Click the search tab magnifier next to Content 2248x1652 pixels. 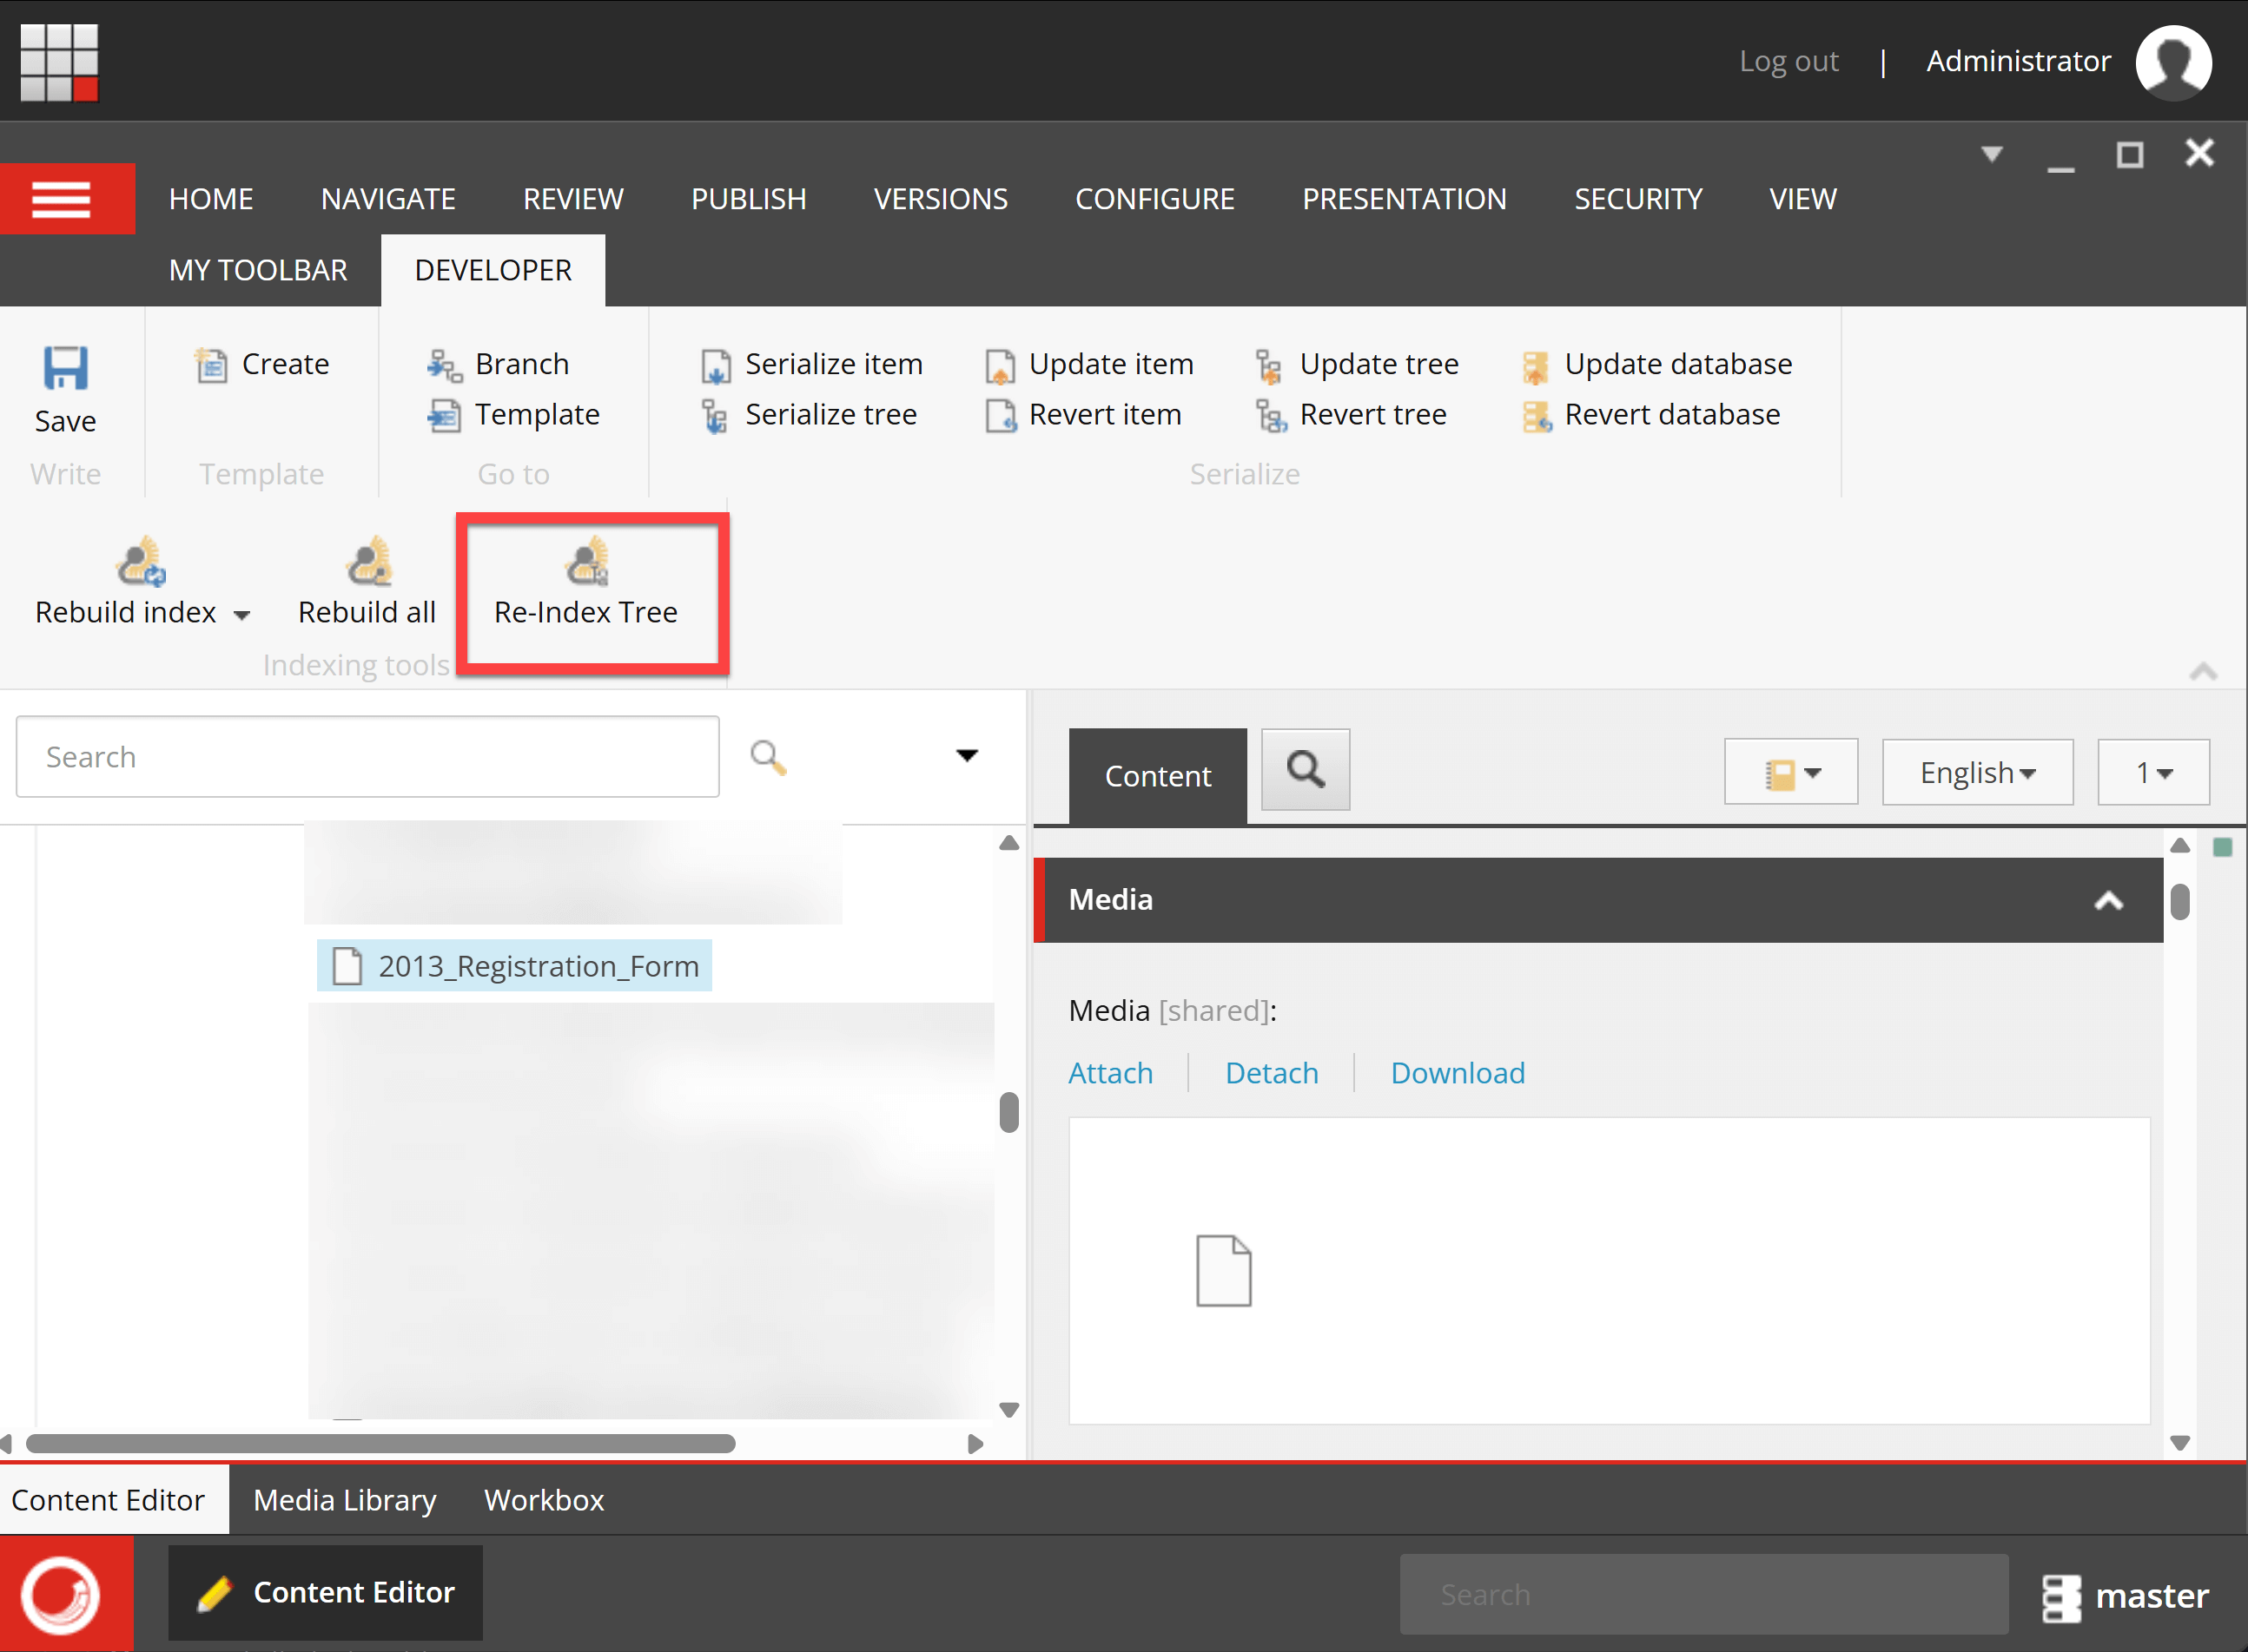pyautogui.click(x=1305, y=770)
